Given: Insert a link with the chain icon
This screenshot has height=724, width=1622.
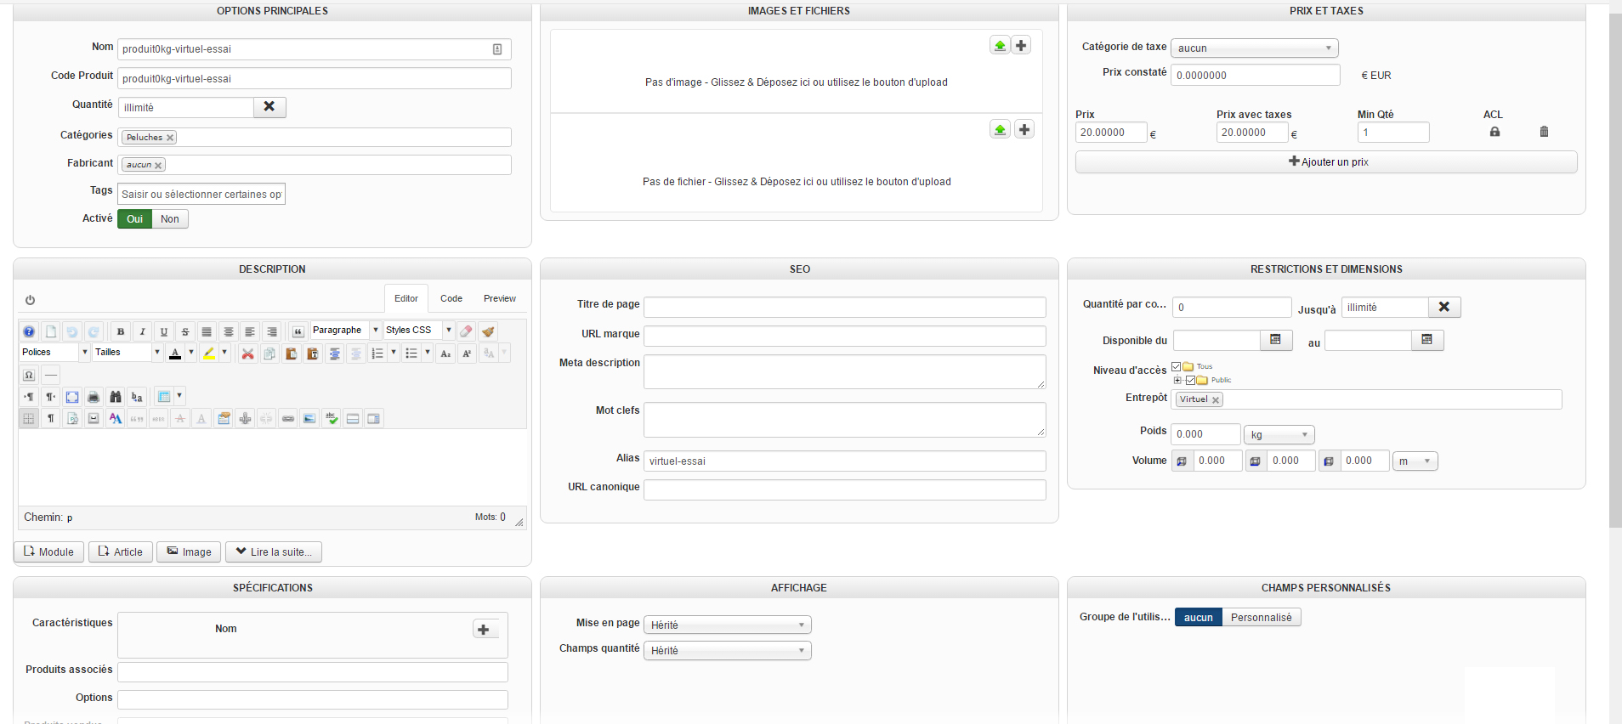Looking at the screenshot, I should (x=288, y=418).
